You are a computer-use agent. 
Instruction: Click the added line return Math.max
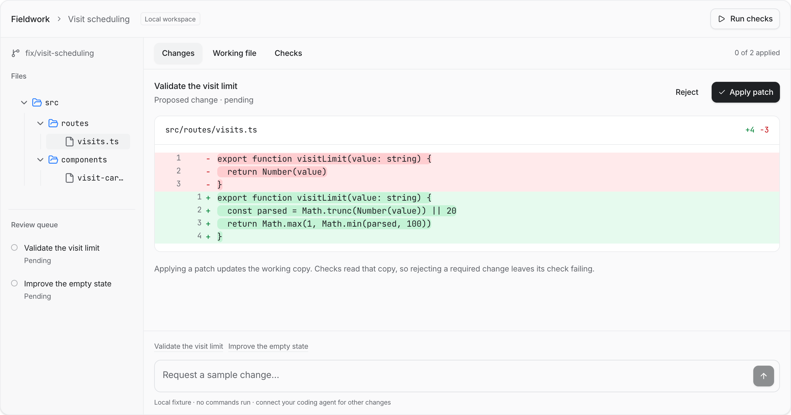point(467,224)
